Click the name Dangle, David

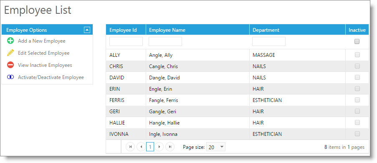(164, 77)
